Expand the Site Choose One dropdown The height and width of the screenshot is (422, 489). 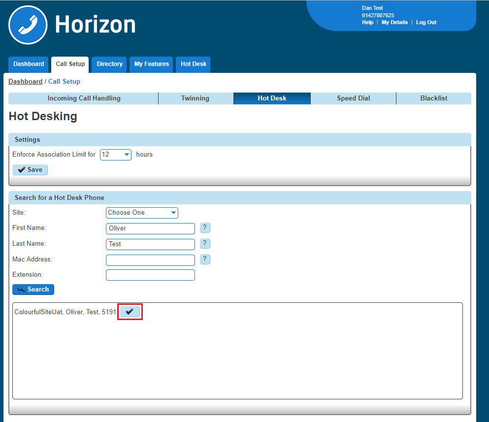coord(142,213)
